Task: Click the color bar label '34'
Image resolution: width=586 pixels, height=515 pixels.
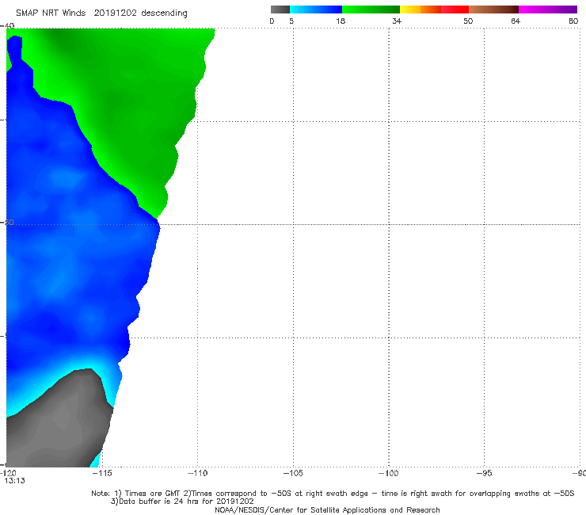Action: (397, 21)
